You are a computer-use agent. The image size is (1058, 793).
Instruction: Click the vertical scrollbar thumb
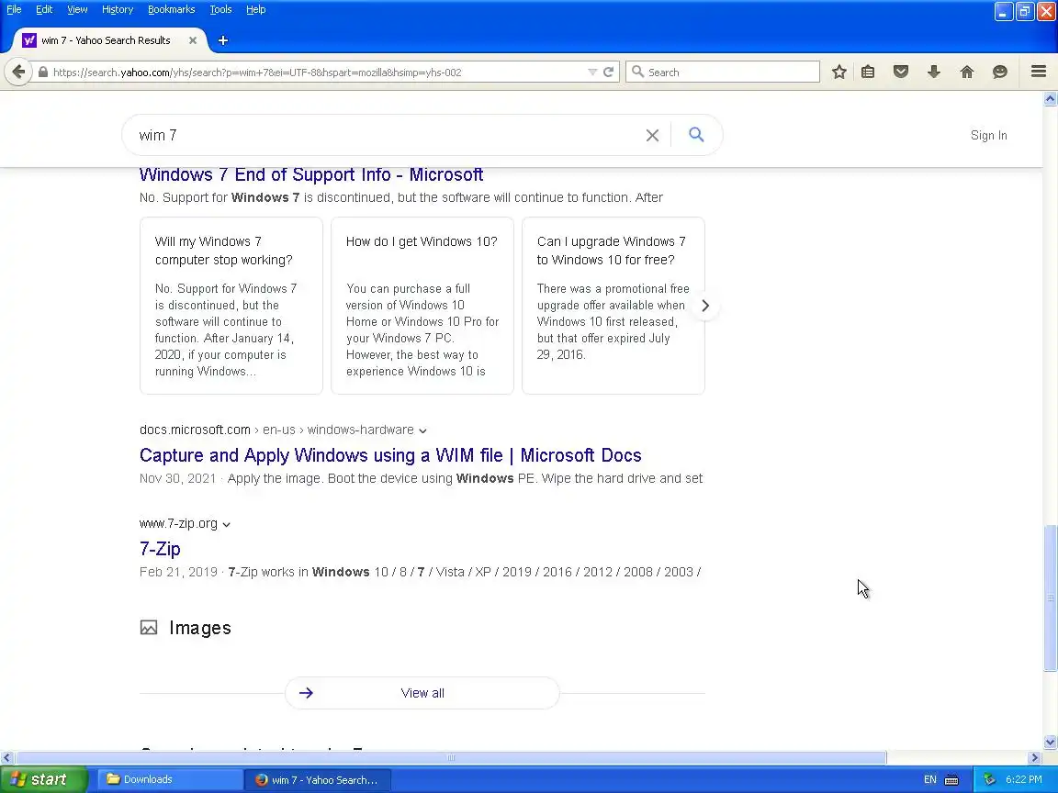[1050, 598]
